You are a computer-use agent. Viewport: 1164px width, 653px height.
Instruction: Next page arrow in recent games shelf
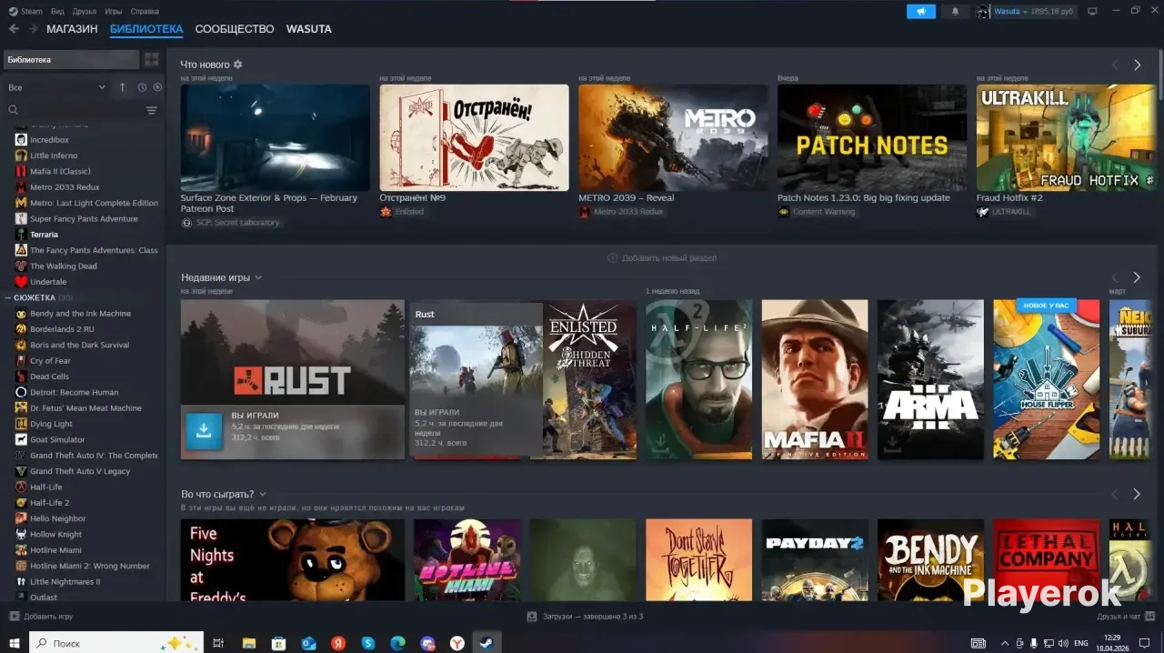[x=1137, y=277]
